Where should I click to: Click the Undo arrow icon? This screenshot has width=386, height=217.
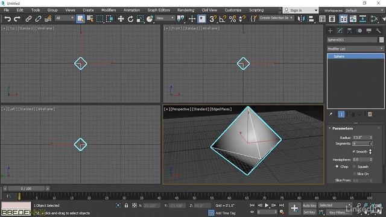pos(7,19)
